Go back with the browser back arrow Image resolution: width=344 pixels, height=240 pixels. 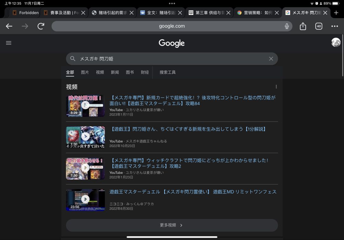(x=9, y=26)
